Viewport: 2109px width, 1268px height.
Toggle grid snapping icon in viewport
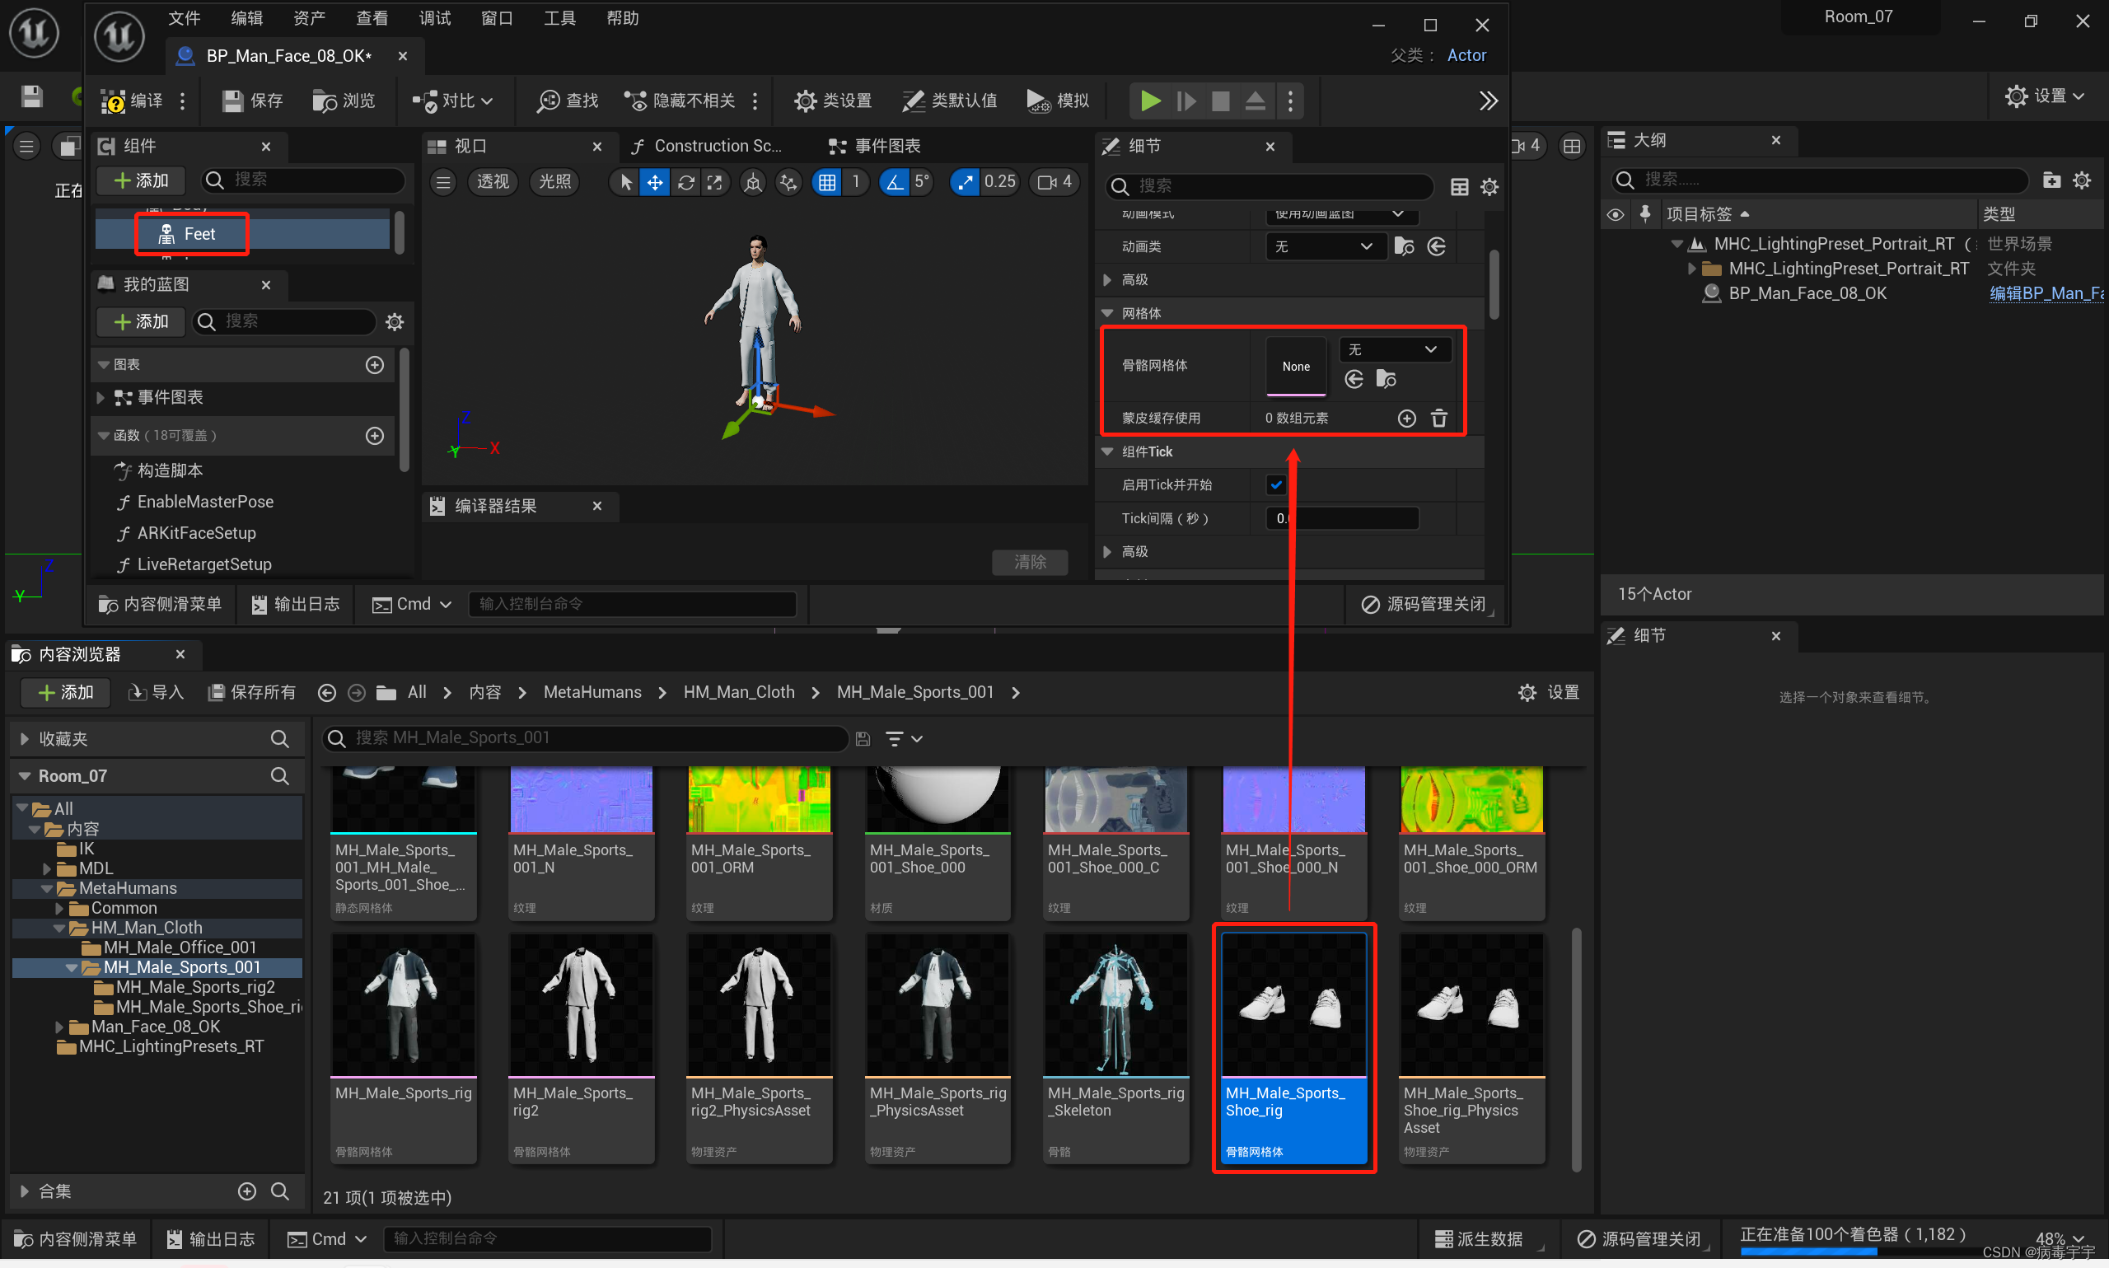826,182
